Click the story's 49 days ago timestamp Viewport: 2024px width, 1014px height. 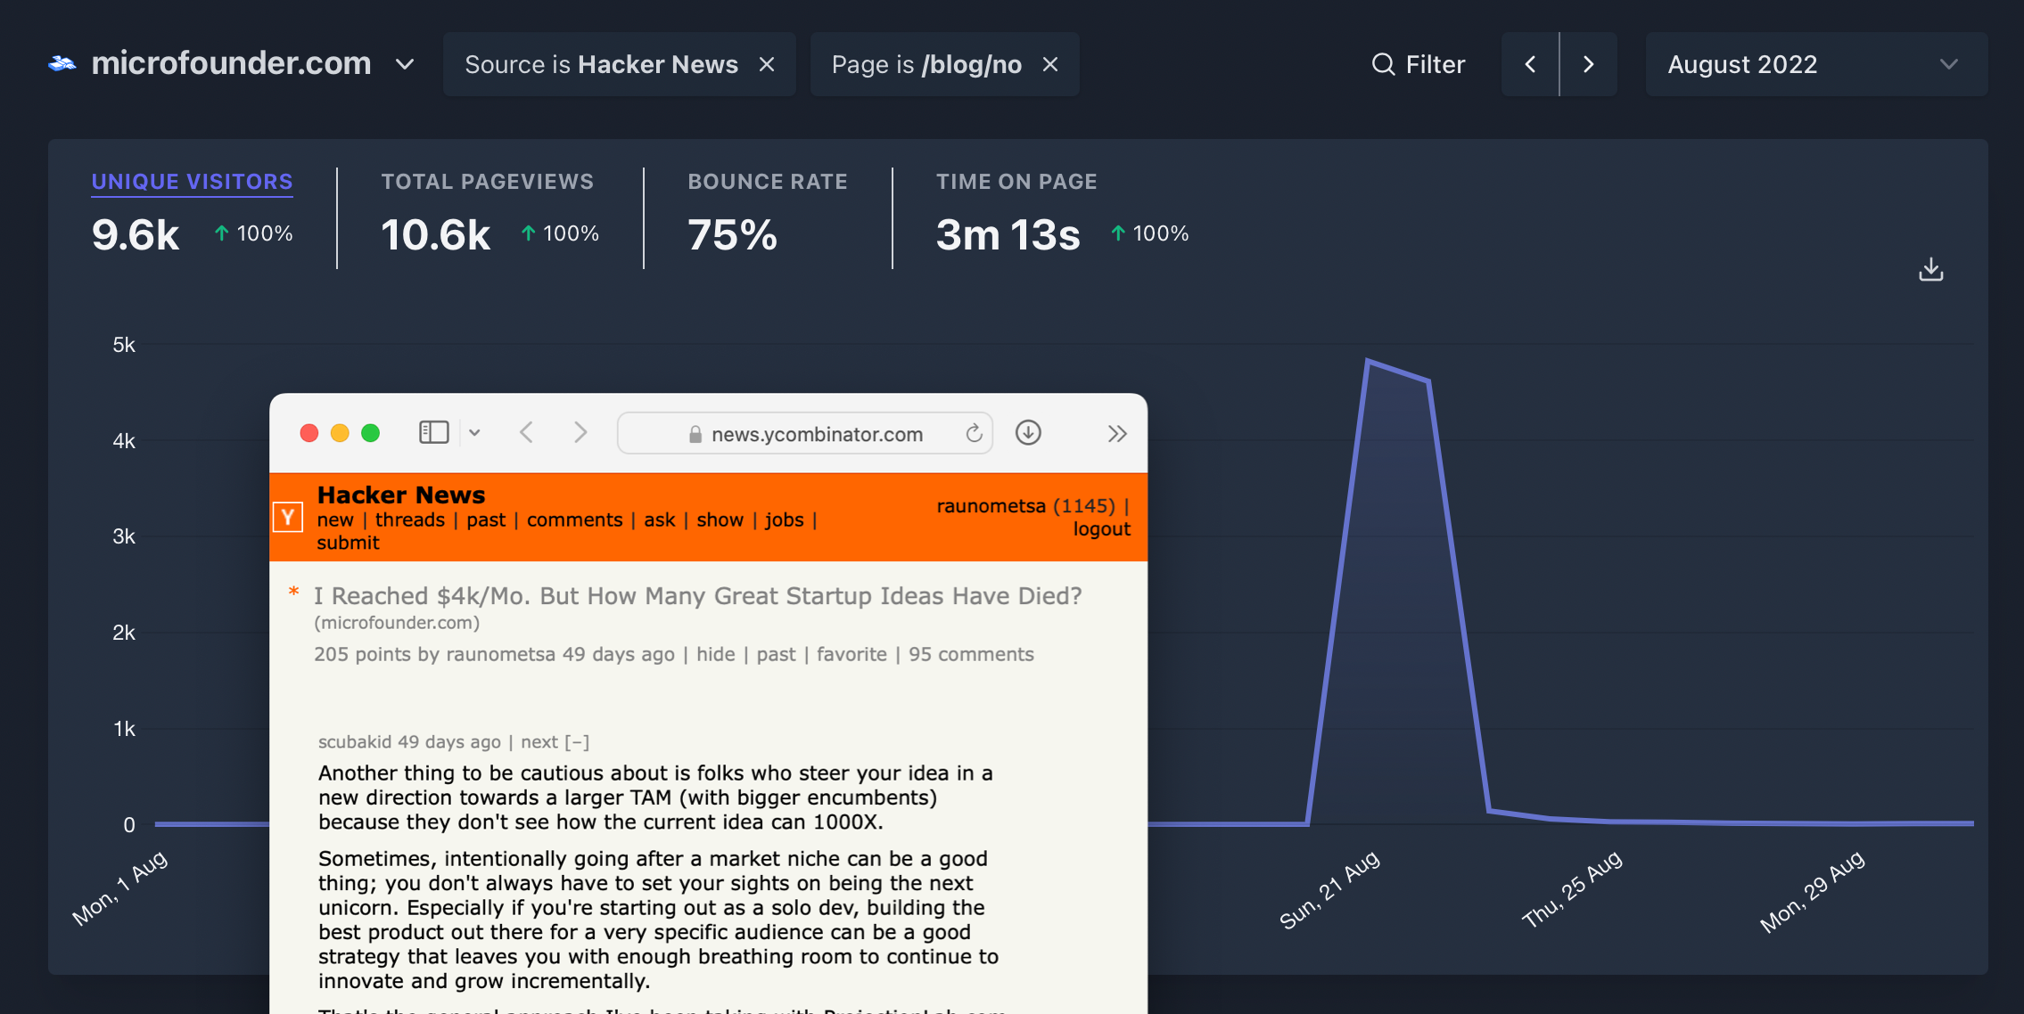[618, 654]
